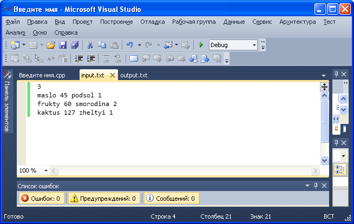This screenshot has width=354, height=224.
Task: Close the Список ошибок panel
Action: point(324,186)
